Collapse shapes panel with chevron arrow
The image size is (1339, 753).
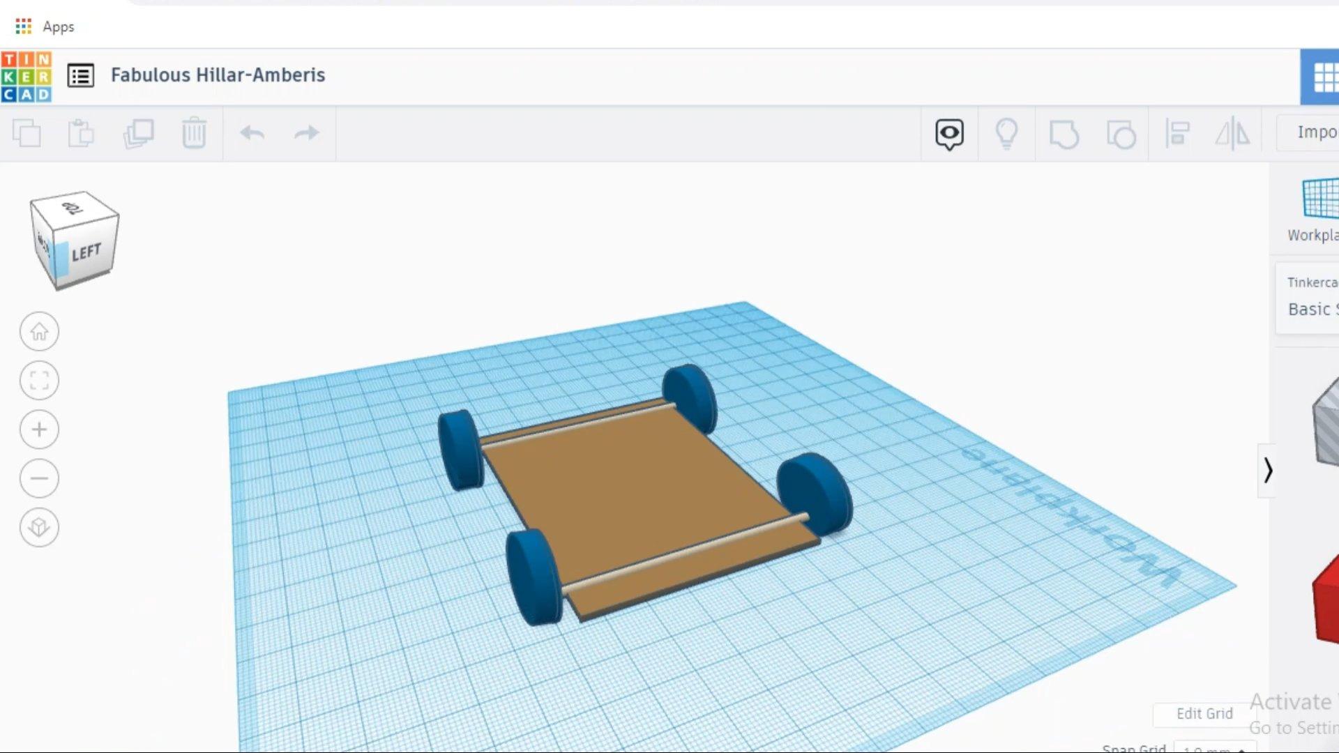click(x=1267, y=471)
